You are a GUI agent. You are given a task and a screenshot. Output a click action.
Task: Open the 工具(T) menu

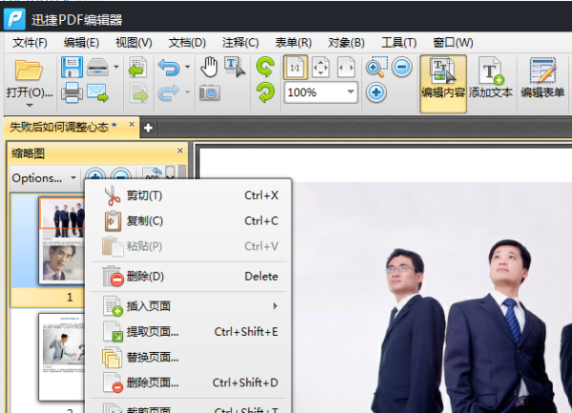398,43
